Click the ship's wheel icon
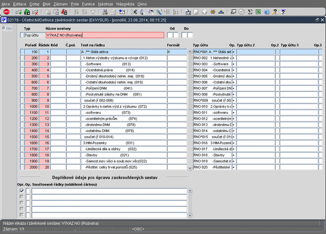The image size is (326, 234). [x=213, y=12]
